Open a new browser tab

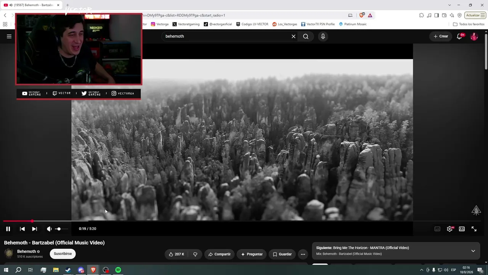(x=68, y=5)
